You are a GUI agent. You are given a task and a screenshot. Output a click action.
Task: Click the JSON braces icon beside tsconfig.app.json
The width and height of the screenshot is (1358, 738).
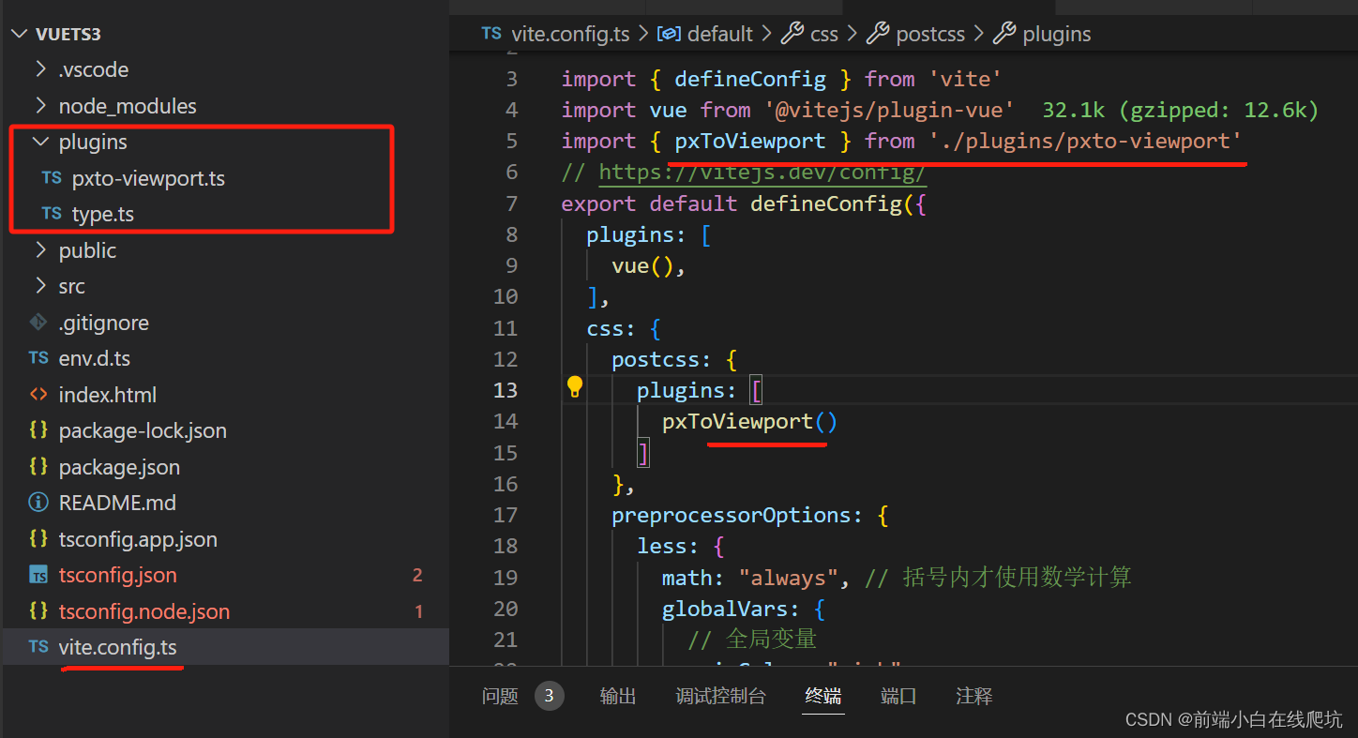pos(38,539)
